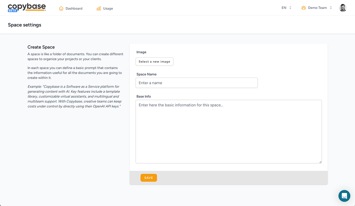355x206 pixels.
Task: Click the orange Save button
Action: (x=149, y=178)
